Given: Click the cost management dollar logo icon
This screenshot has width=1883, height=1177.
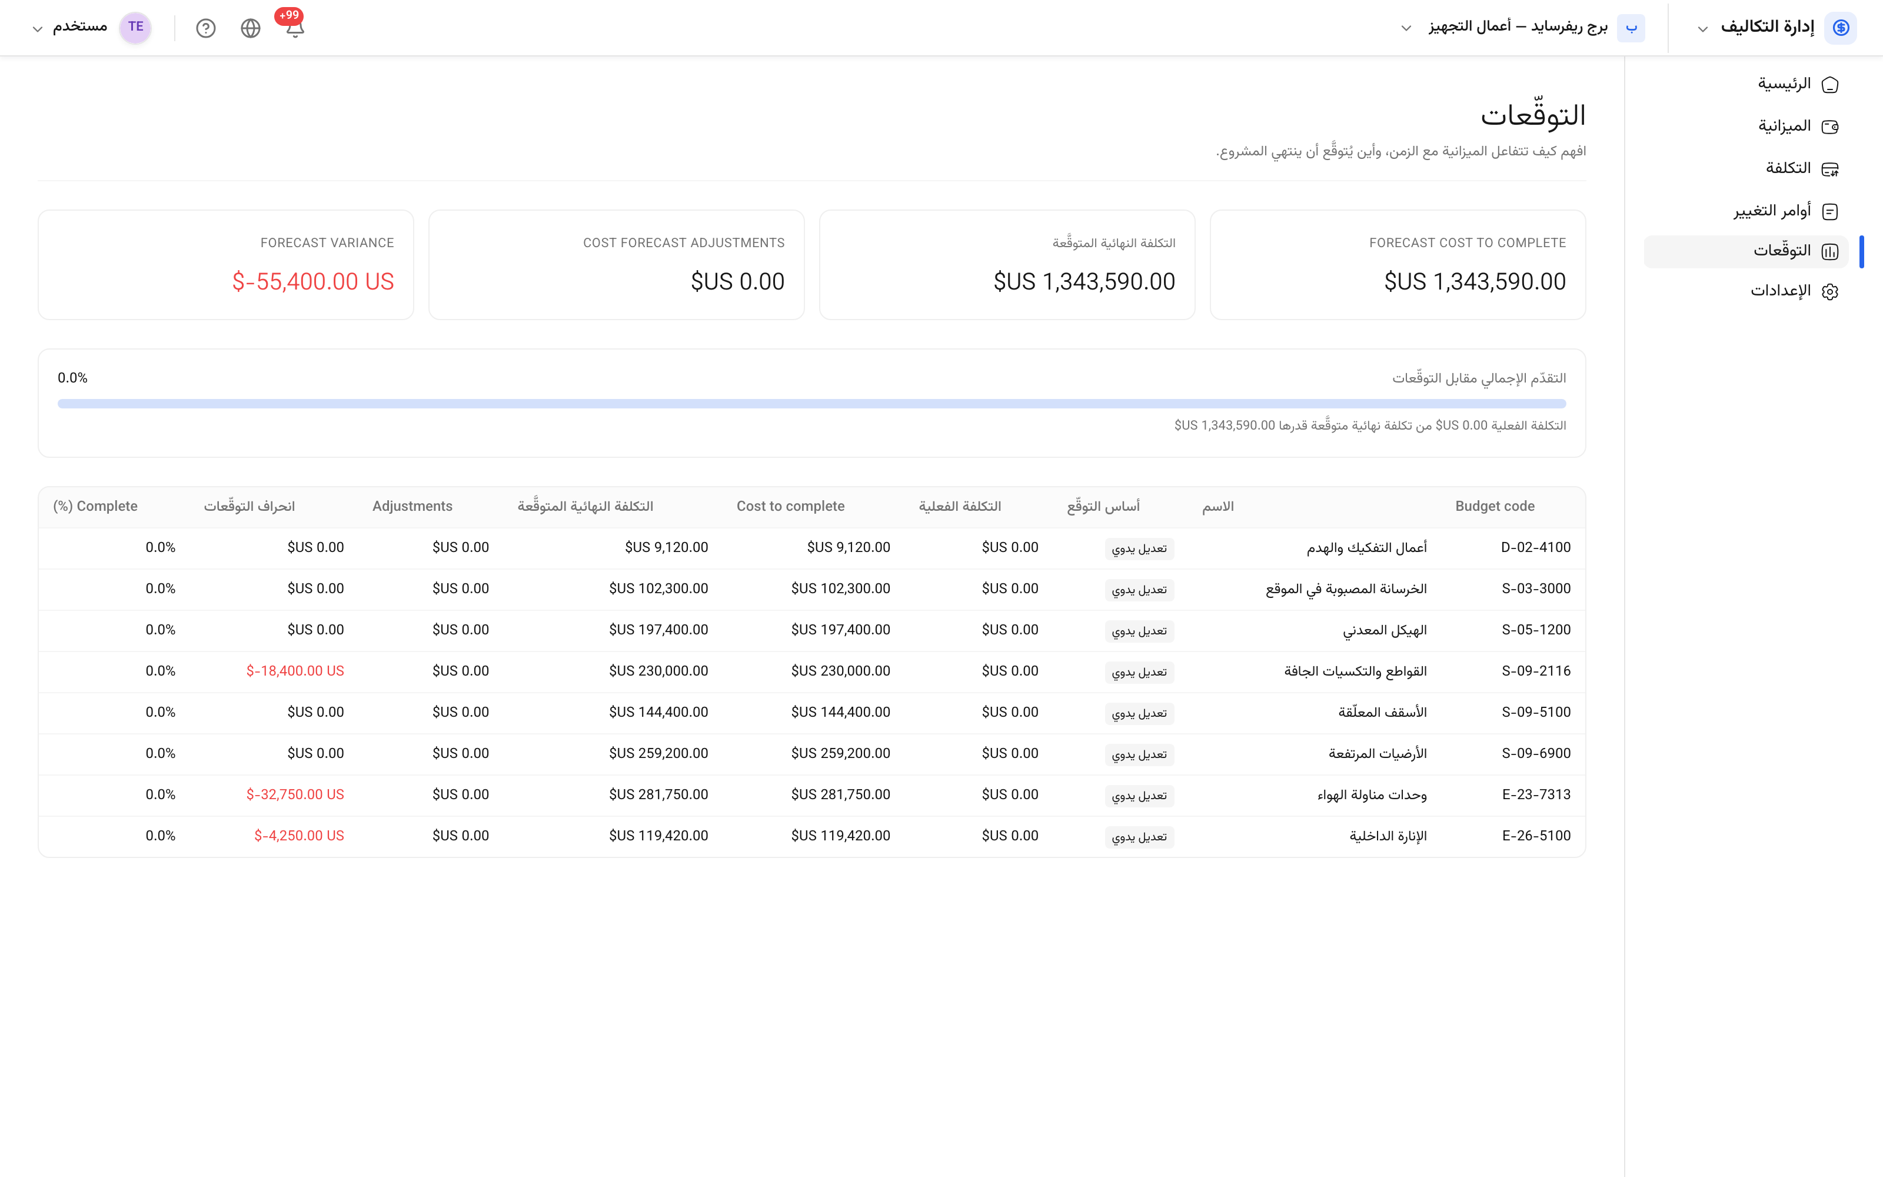Looking at the screenshot, I should 1840,27.
